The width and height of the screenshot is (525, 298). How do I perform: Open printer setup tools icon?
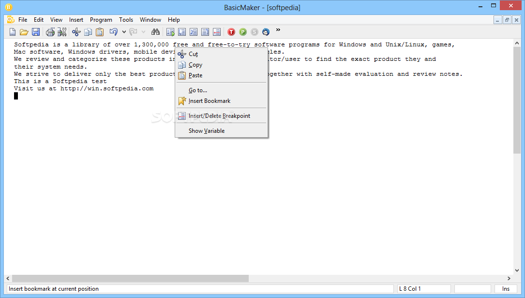tap(62, 32)
